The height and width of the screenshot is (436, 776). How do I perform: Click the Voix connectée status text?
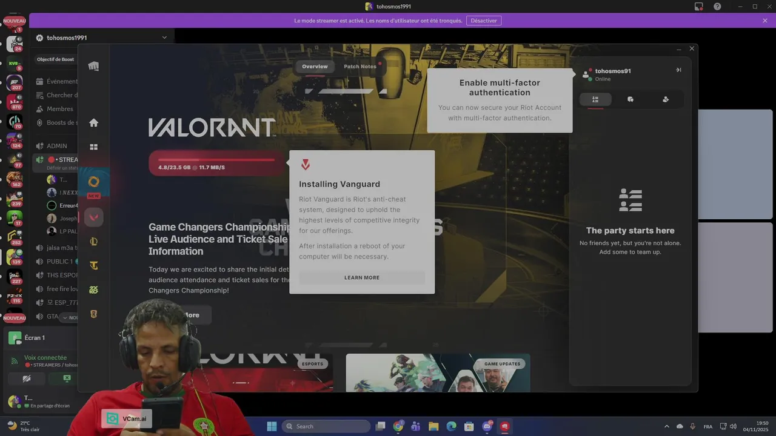45,358
